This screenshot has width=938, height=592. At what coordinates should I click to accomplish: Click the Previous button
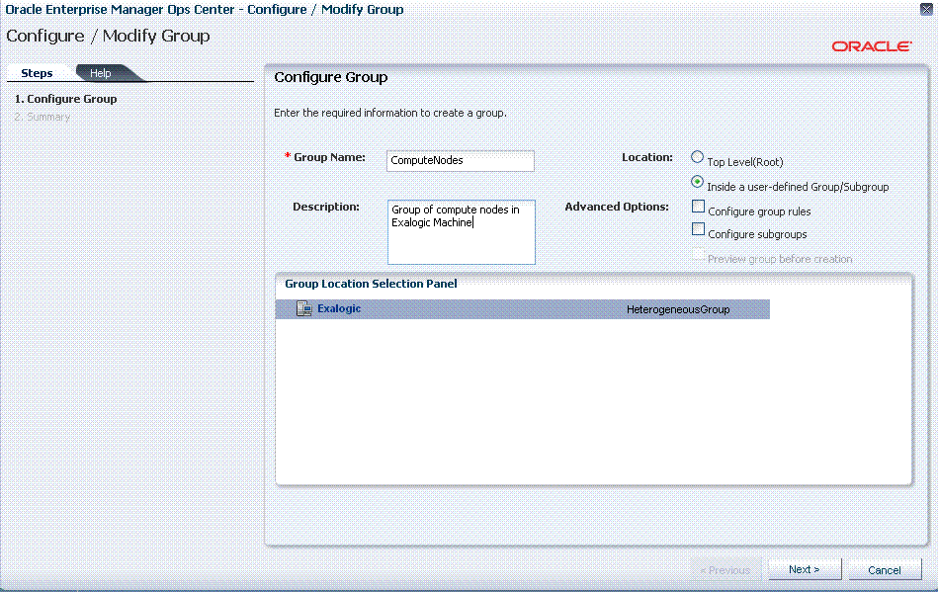coord(725,570)
